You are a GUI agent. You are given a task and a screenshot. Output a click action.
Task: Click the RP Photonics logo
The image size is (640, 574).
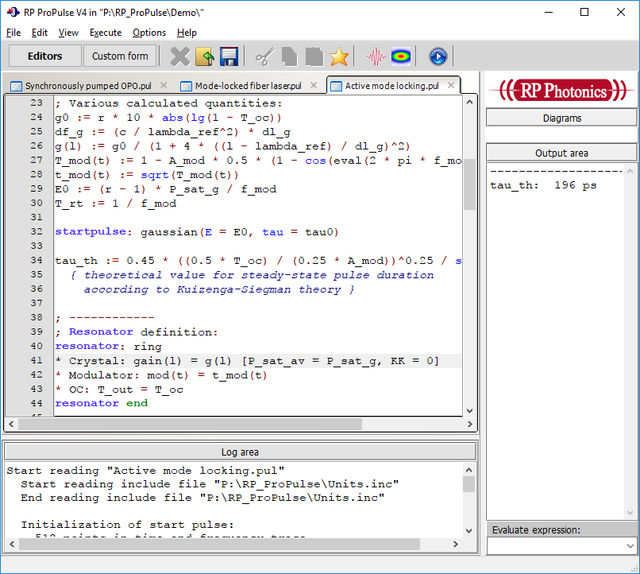pos(562,91)
